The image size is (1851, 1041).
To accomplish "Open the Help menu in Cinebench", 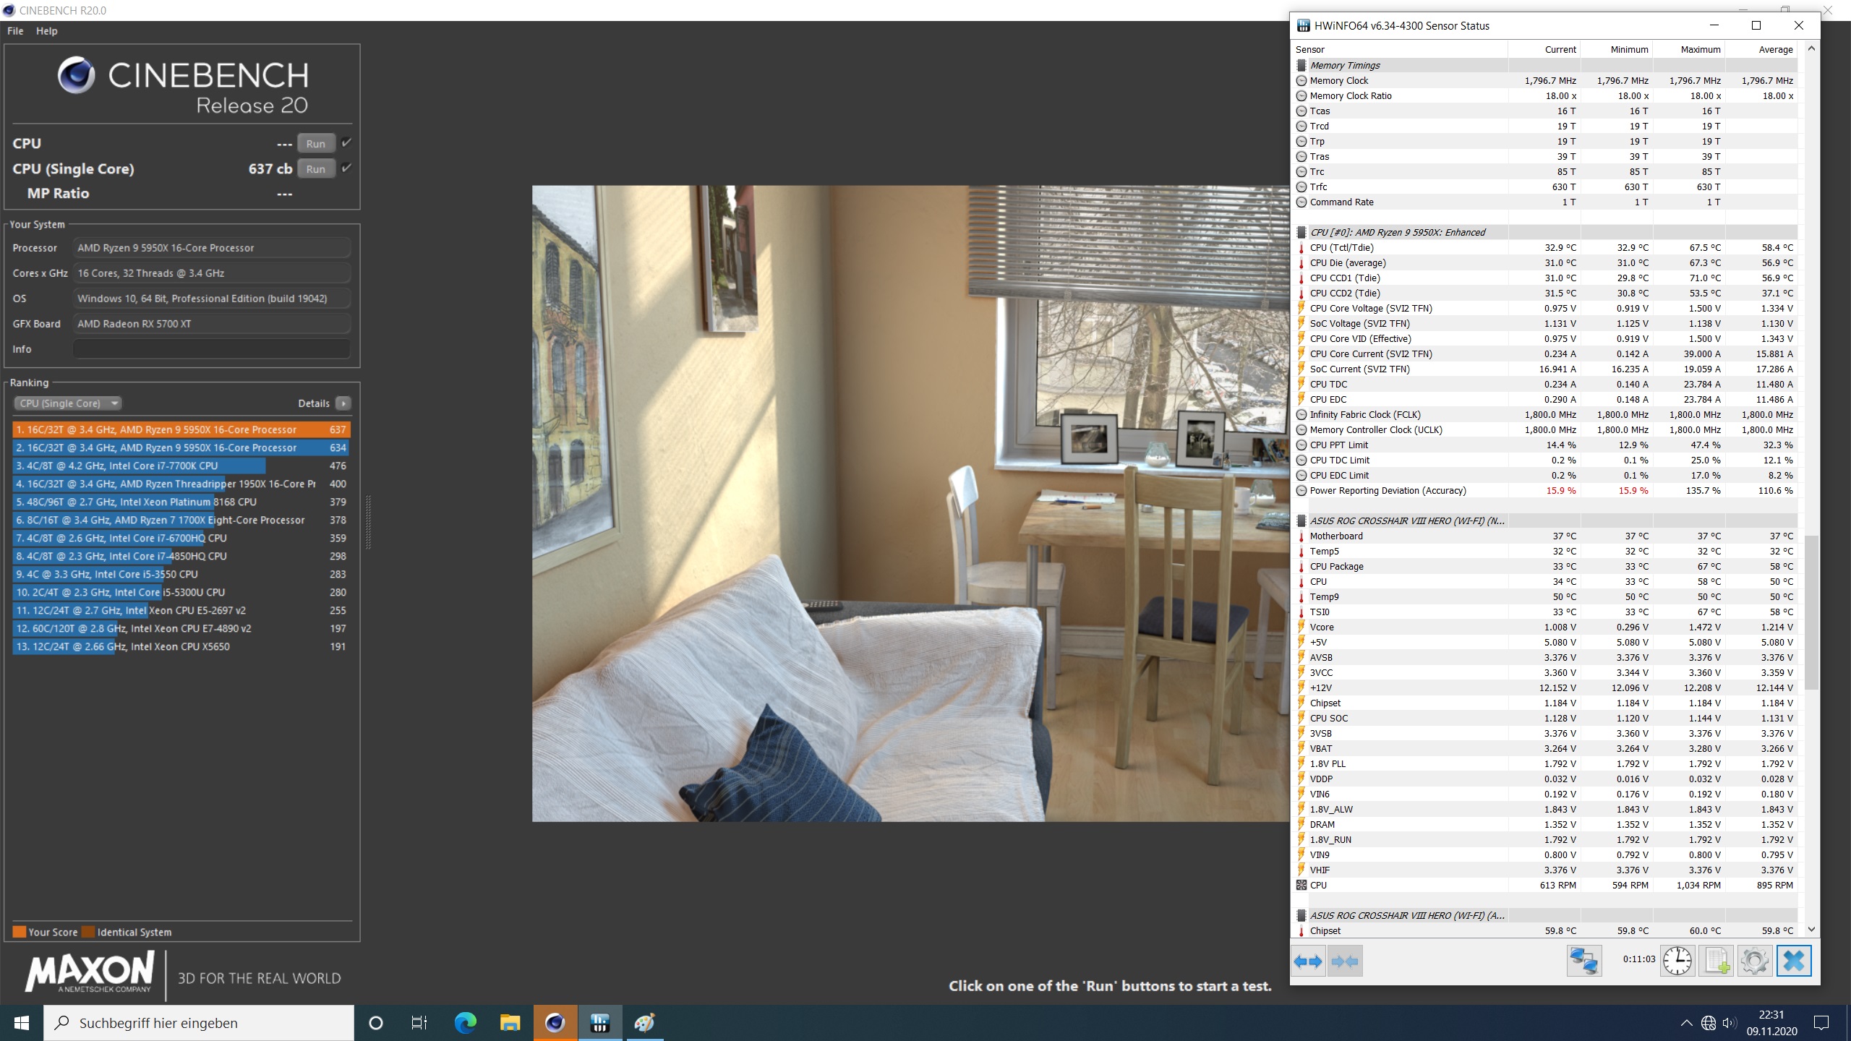I will 47,31.
